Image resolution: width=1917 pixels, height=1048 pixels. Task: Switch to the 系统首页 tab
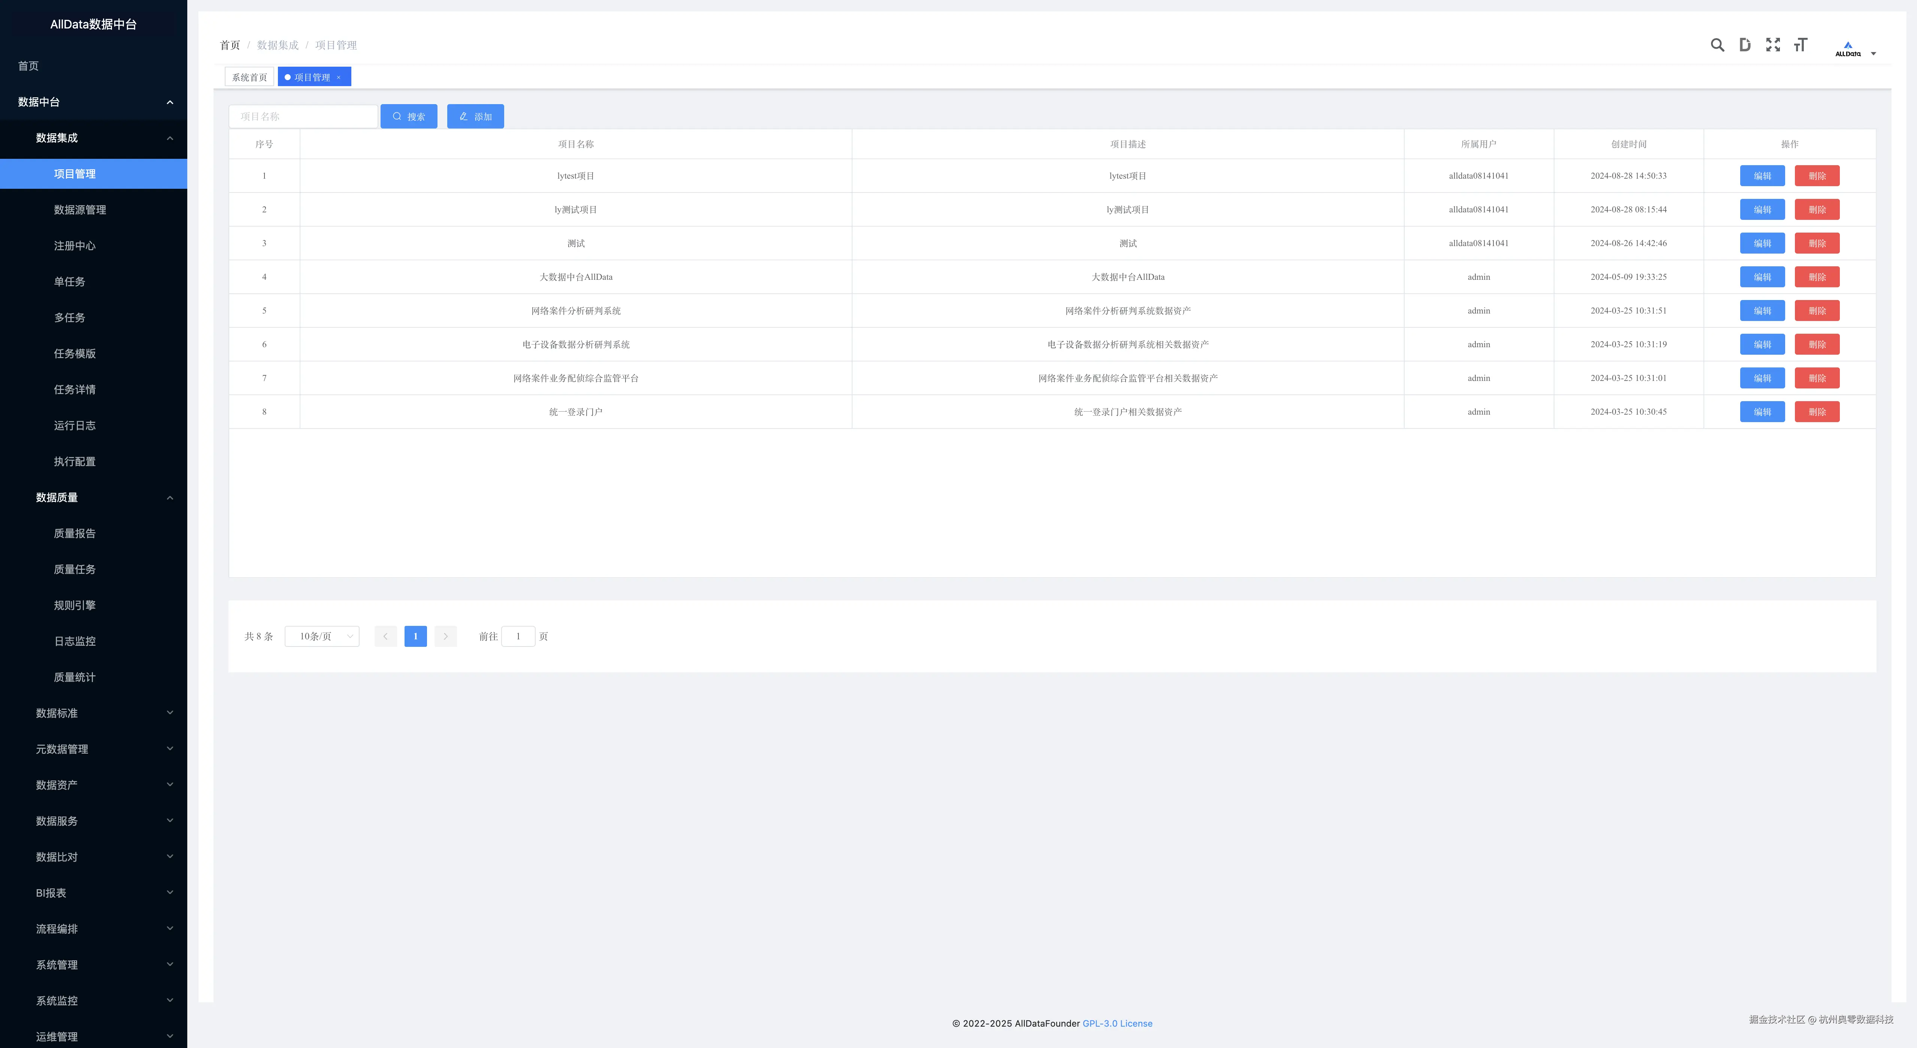click(249, 78)
